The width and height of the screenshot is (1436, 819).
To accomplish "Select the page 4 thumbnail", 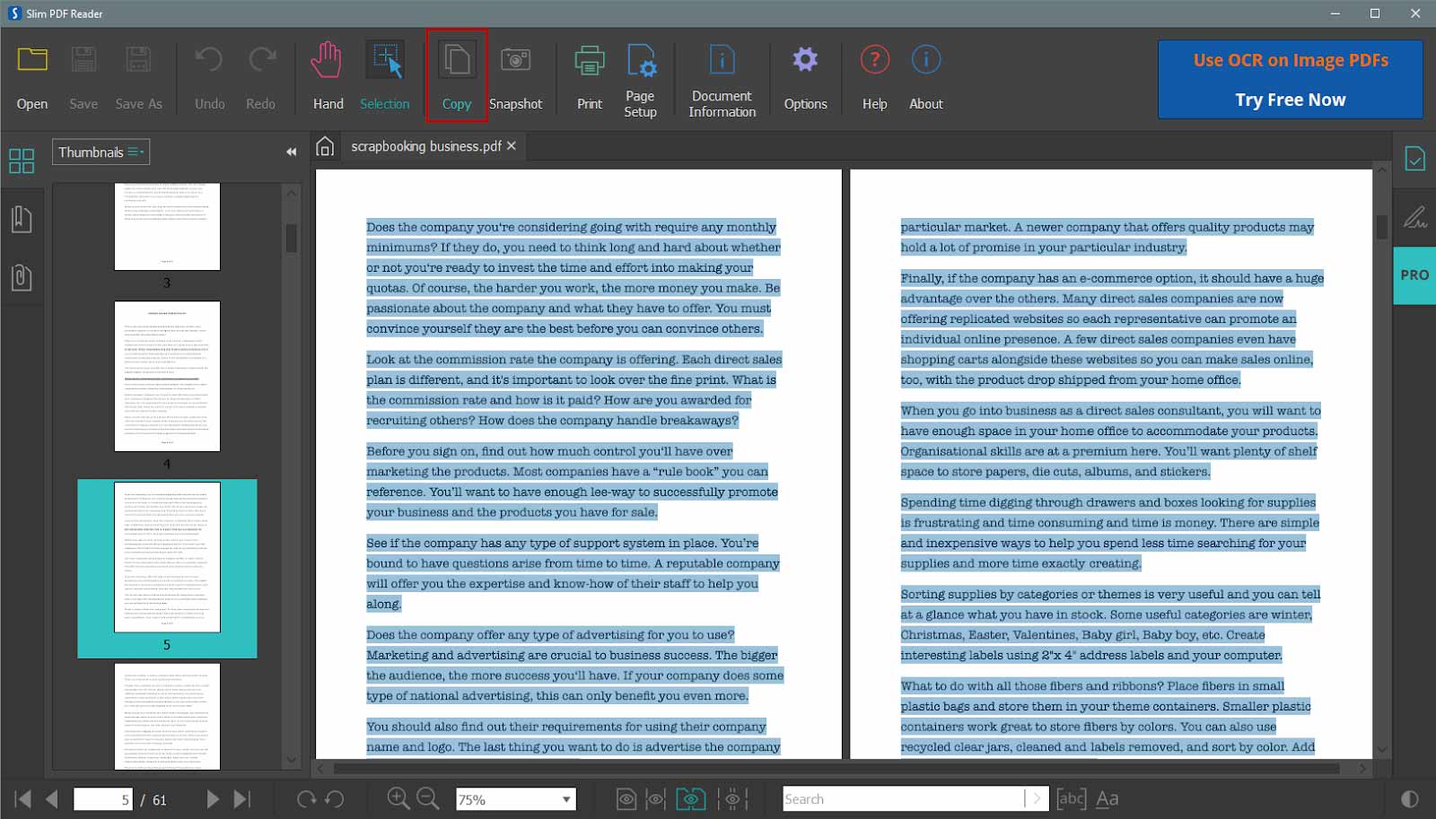I will [x=167, y=376].
